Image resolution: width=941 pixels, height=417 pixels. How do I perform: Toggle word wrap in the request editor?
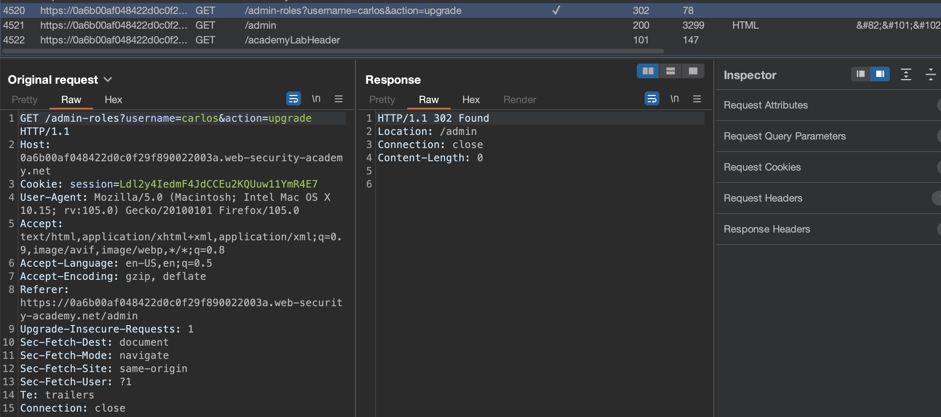point(293,99)
